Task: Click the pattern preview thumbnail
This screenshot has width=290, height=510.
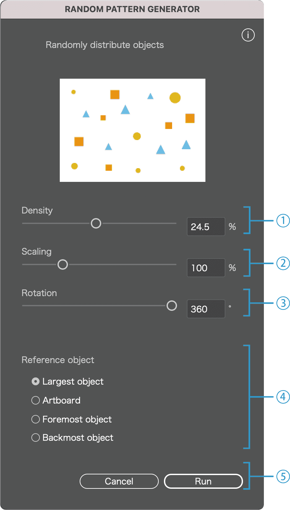Action: (x=132, y=130)
